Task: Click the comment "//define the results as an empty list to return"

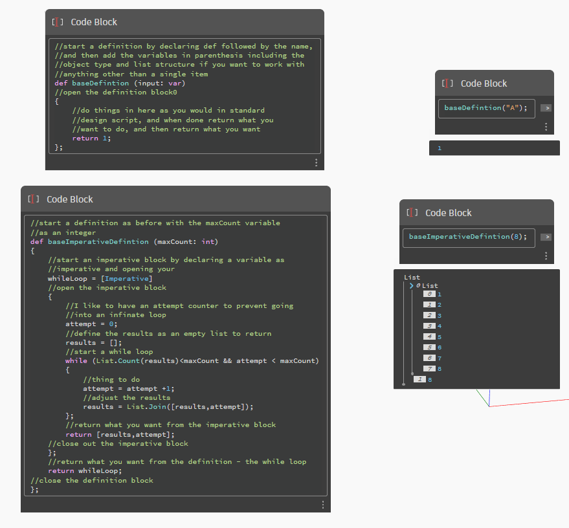Action: [168, 334]
